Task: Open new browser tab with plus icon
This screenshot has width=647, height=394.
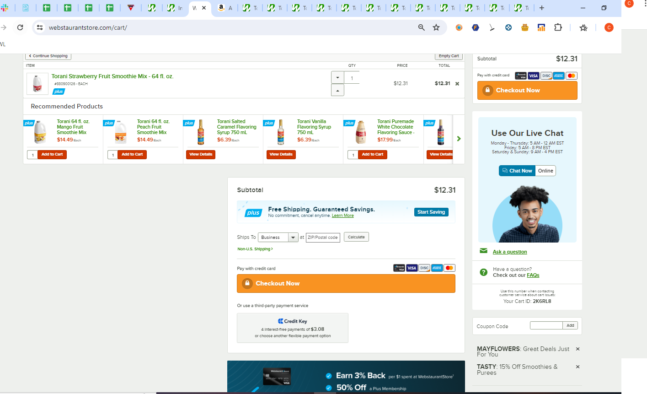Action: pos(542,8)
